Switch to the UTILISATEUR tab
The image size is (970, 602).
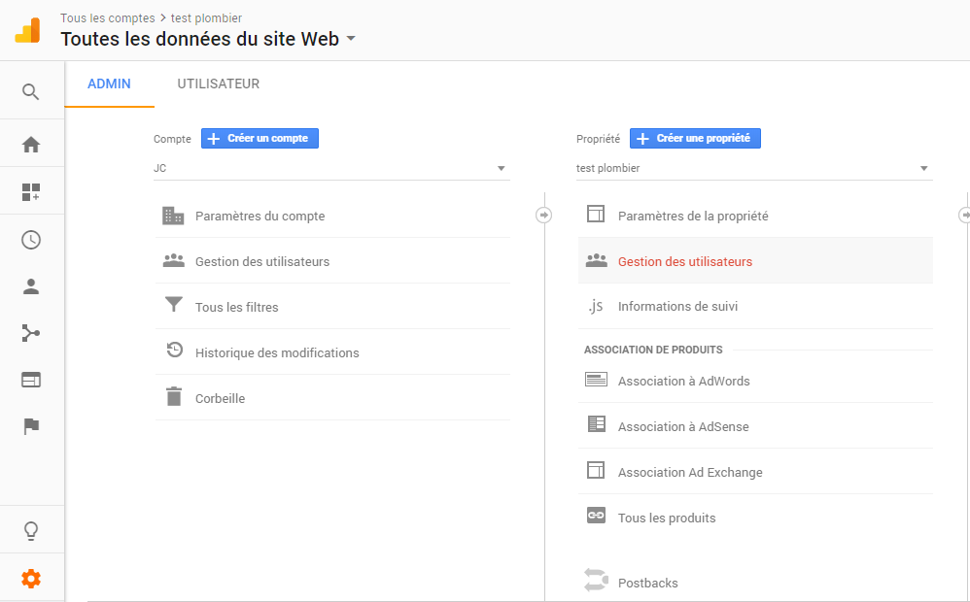pyautogui.click(x=219, y=84)
